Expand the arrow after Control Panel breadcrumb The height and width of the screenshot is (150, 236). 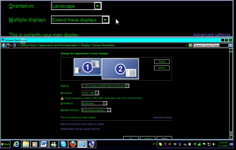point(37,45)
